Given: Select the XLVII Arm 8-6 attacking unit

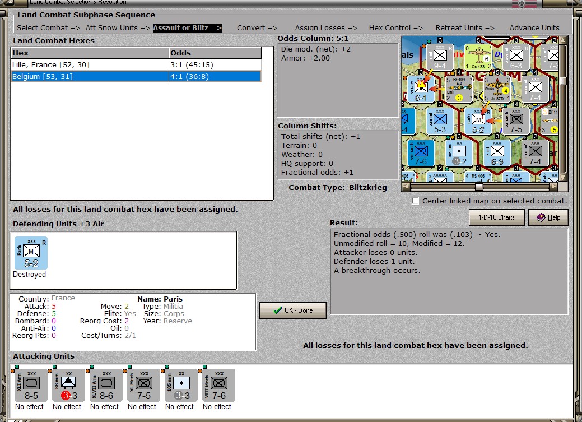Looking at the screenshot, I should [106, 385].
